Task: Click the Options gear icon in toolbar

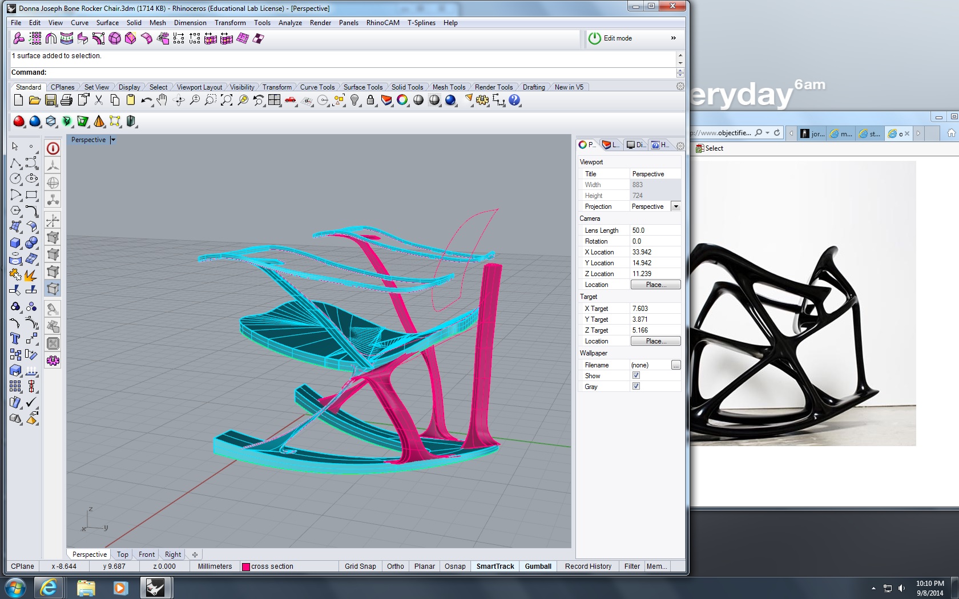Action: point(482,100)
